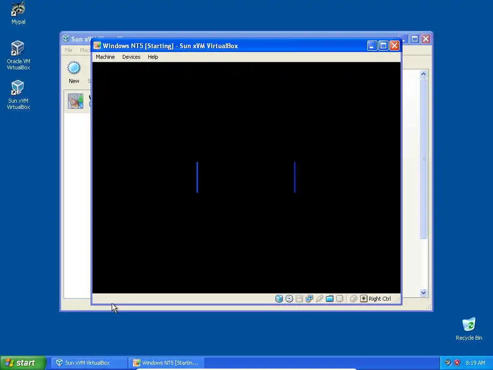The image size is (493, 370).
Task: Minimize the Windows NT5 VM window
Action: [x=372, y=46]
